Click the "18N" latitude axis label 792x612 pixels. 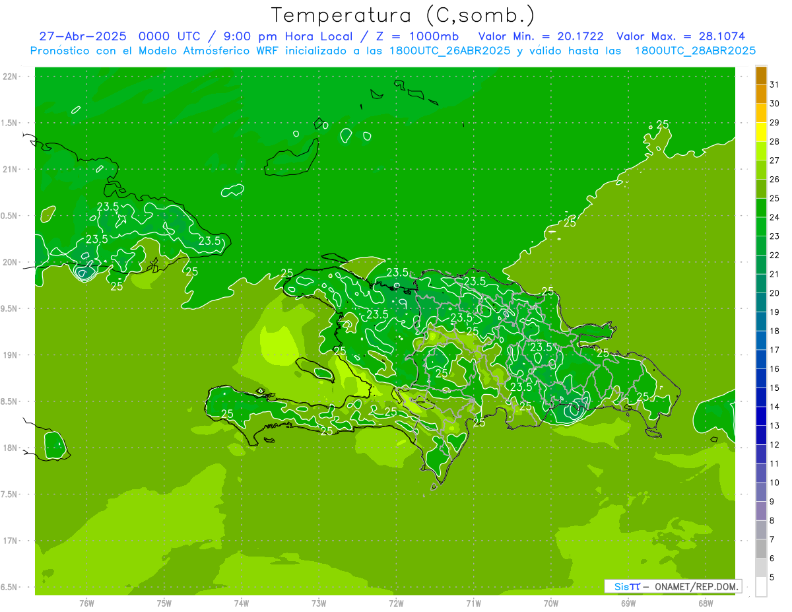click(11, 448)
